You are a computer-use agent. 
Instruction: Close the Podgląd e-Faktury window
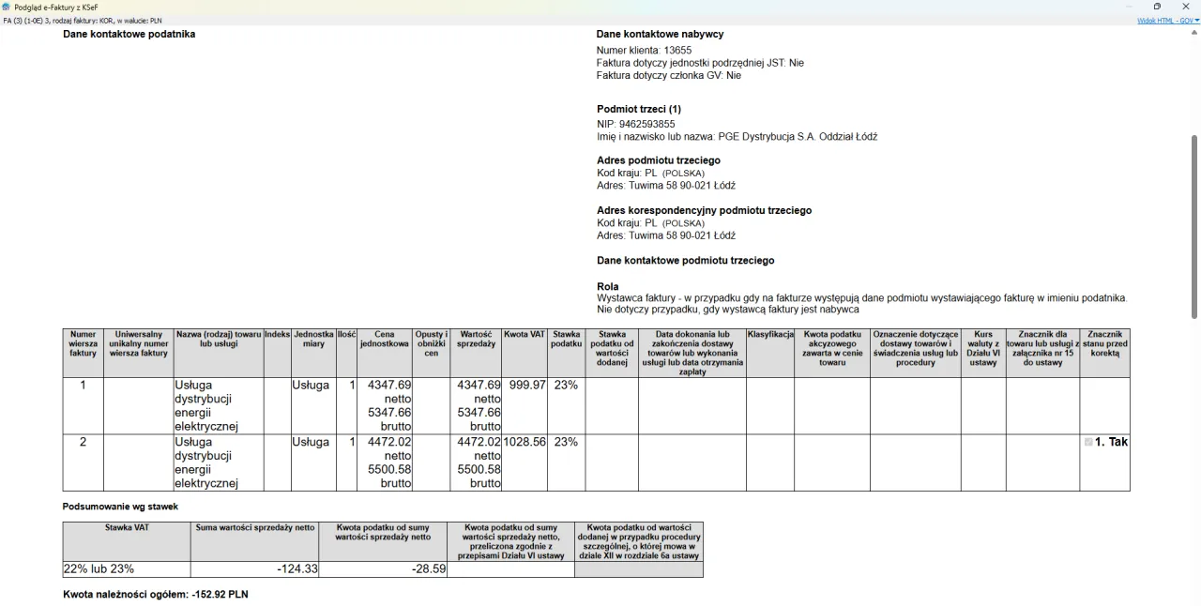pos(1185,7)
